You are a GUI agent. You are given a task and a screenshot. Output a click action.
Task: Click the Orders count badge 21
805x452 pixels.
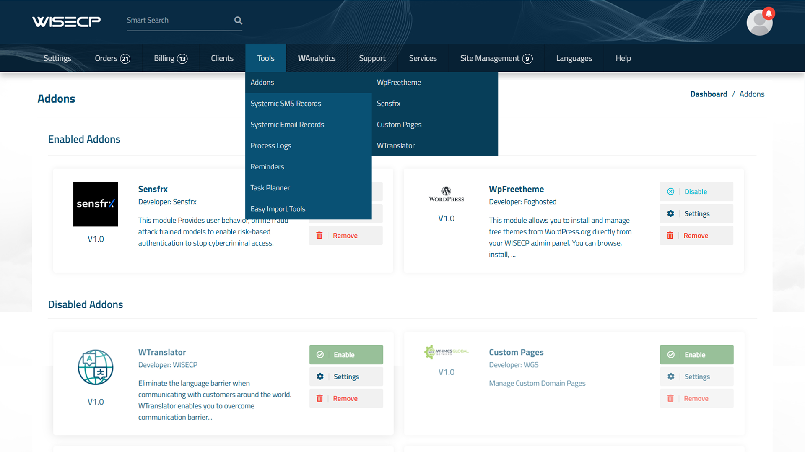pos(125,59)
